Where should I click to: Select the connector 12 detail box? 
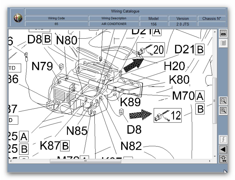(167, 115)
